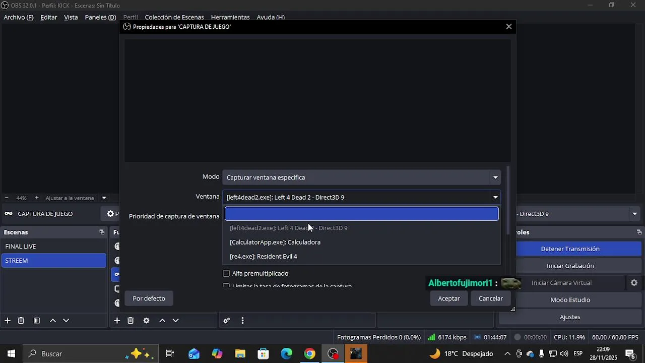Click Por defecto button
The height and width of the screenshot is (363, 645).
pyautogui.click(x=149, y=298)
